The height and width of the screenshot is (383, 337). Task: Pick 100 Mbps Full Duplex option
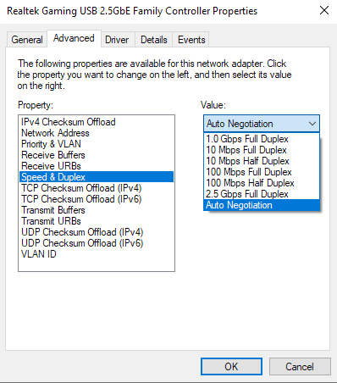pyautogui.click(x=262, y=172)
